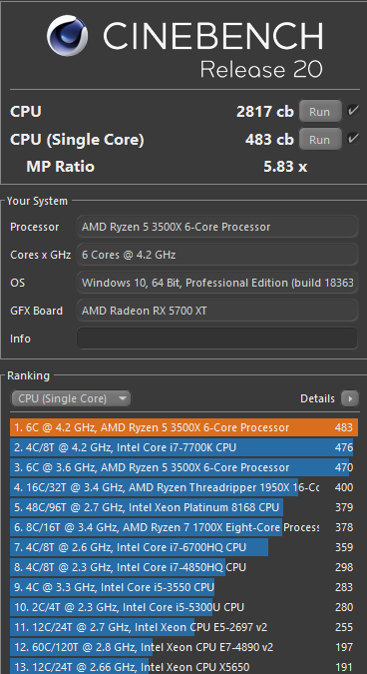The height and width of the screenshot is (674, 367).
Task: Select ranking row 2 Intel Core i7-7700K
Action: 183,447
